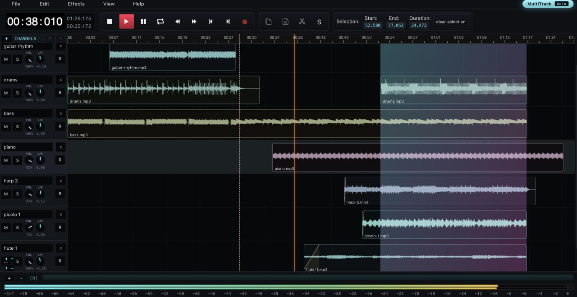Skip to end of the project

[228, 21]
